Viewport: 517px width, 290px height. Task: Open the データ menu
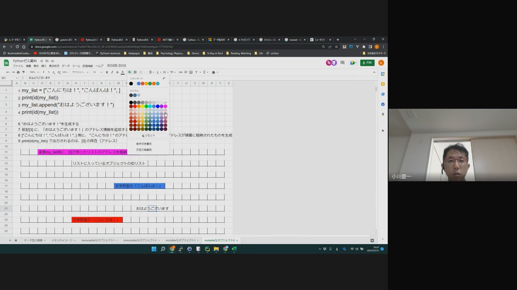click(65, 66)
